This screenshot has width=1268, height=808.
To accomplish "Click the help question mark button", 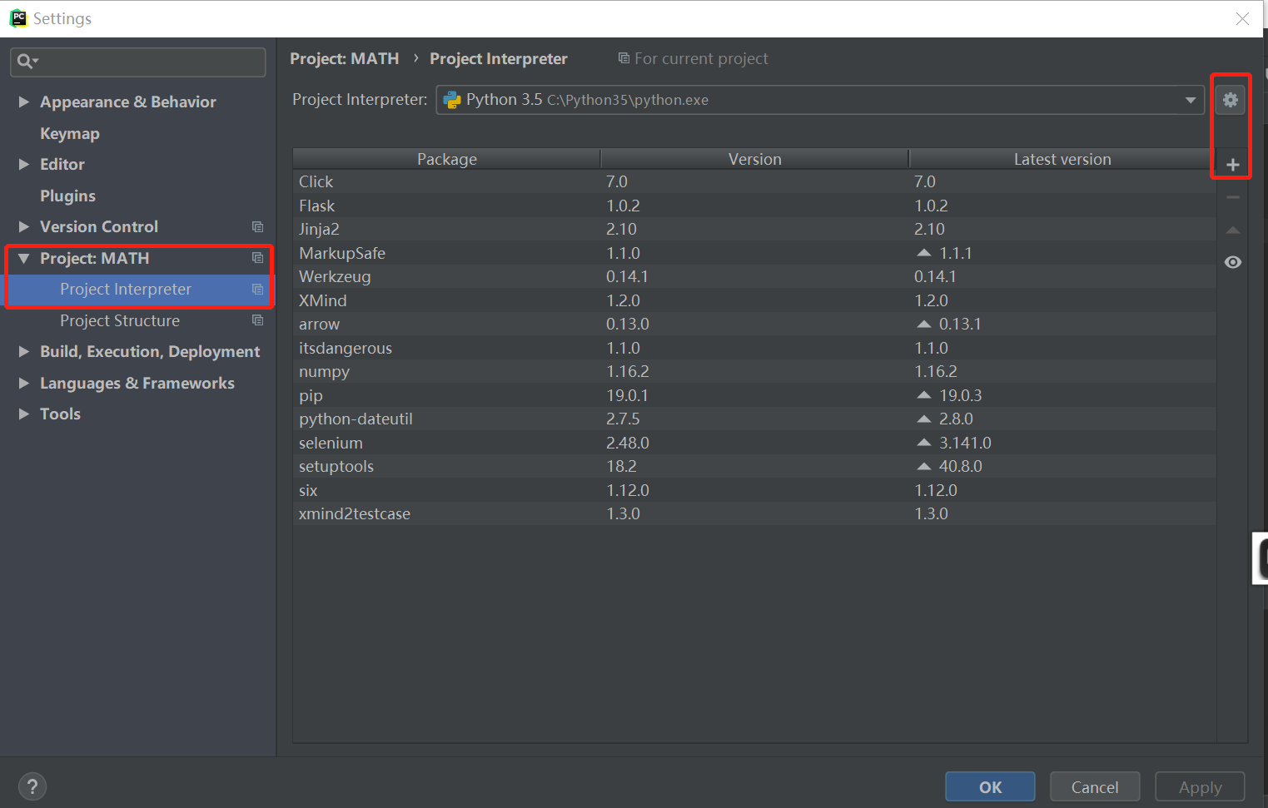I will (x=32, y=786).
